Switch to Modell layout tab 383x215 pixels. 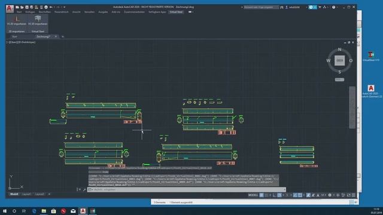pos(14,194)
